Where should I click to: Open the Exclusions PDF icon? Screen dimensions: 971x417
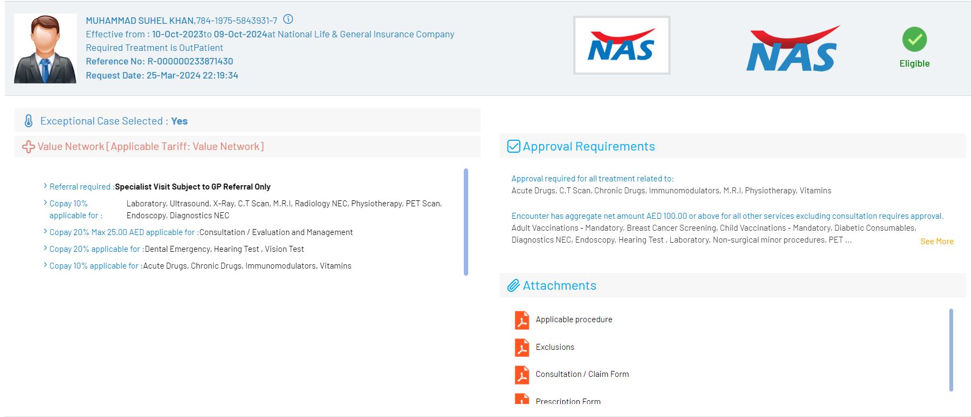pos(522,347)
